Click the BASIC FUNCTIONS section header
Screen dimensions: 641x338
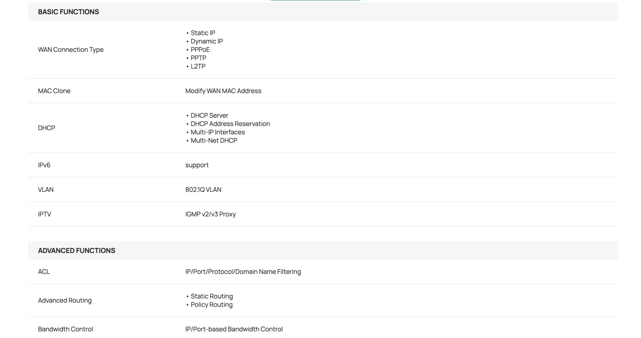click(68, 12)
